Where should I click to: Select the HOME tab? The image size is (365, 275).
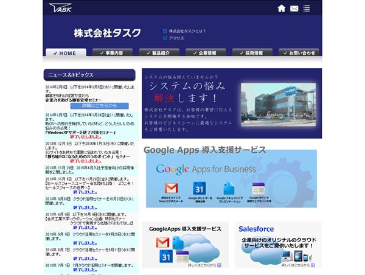[x=66, y=52]
